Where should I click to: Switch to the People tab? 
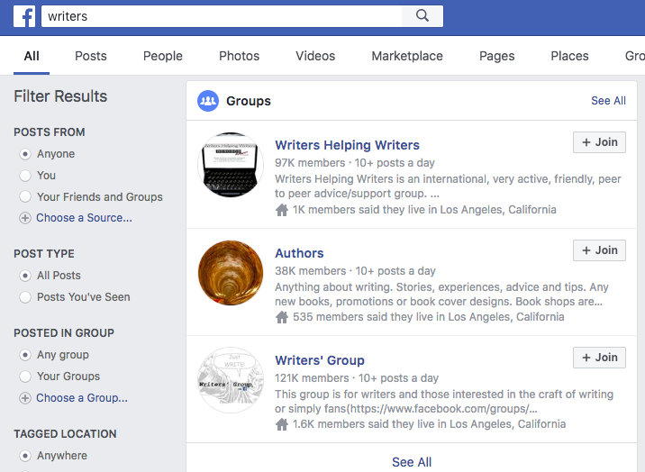[163, 56]
